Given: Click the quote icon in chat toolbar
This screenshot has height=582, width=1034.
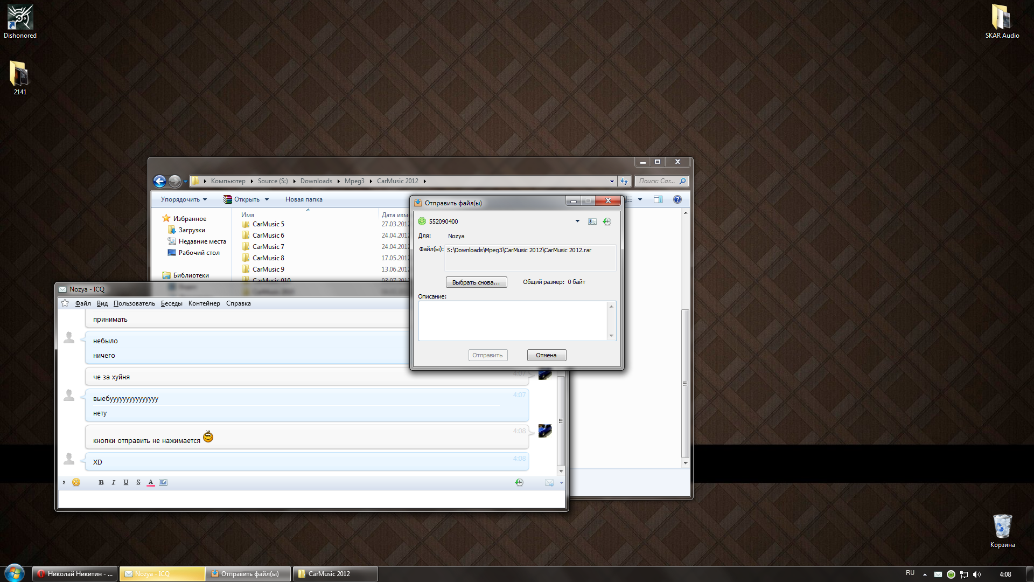Looking at the screenshot, I should pyautogui.click(x=64, y=482).
